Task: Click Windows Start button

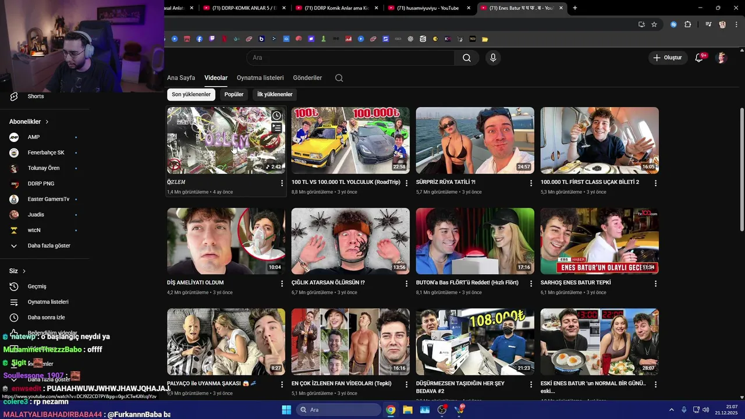Action: coord(286,410)
